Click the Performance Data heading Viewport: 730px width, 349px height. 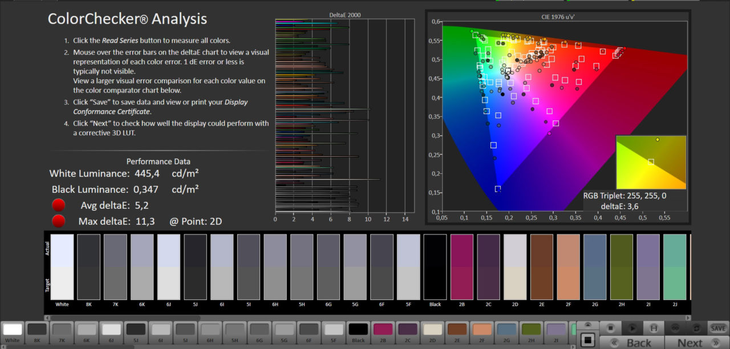159,161
